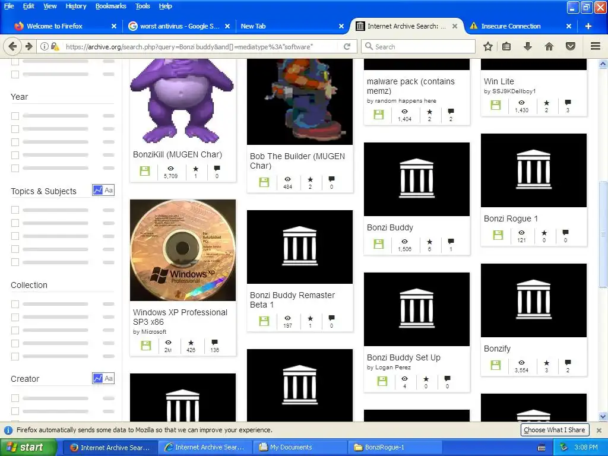This screenshot has width=608, height=456.
Task: Check the last Collection filter checkbox
Action: click(x=15, y=356)
